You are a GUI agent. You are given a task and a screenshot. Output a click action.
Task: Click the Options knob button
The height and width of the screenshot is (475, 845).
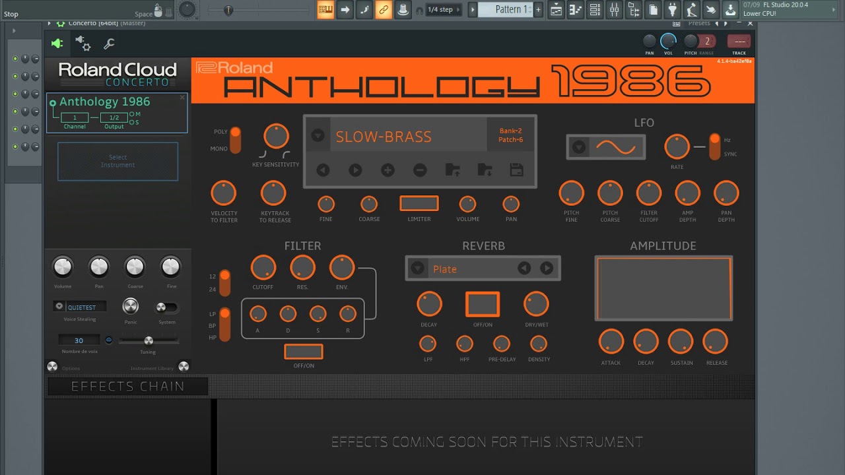click(52, 366)
